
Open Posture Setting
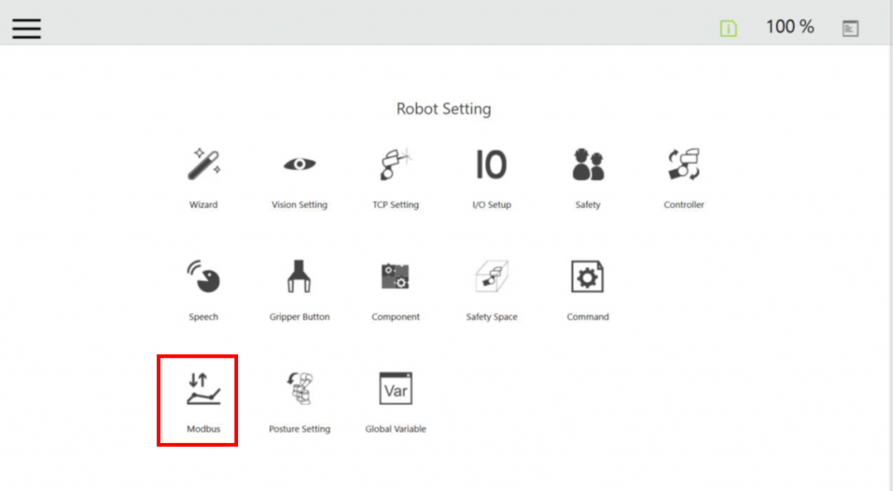299,389
